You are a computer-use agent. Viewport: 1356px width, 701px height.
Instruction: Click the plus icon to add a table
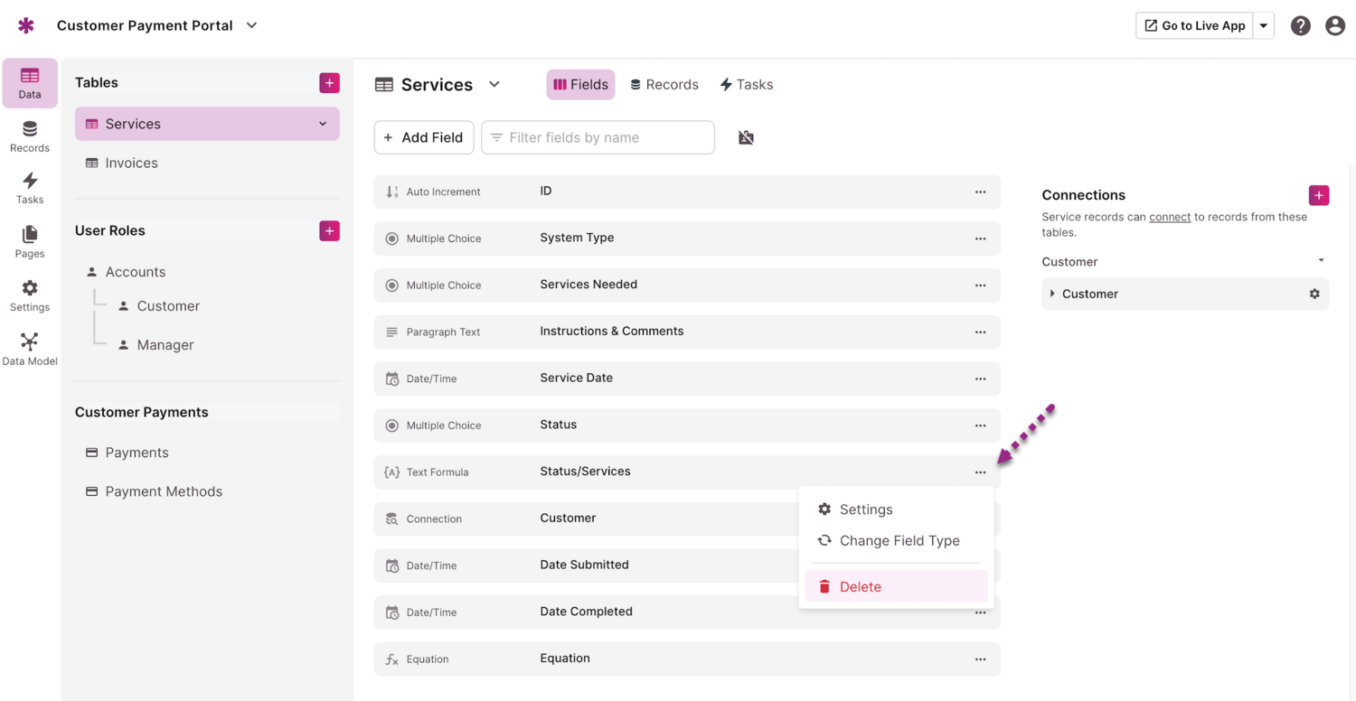click(x=329, y=83)
